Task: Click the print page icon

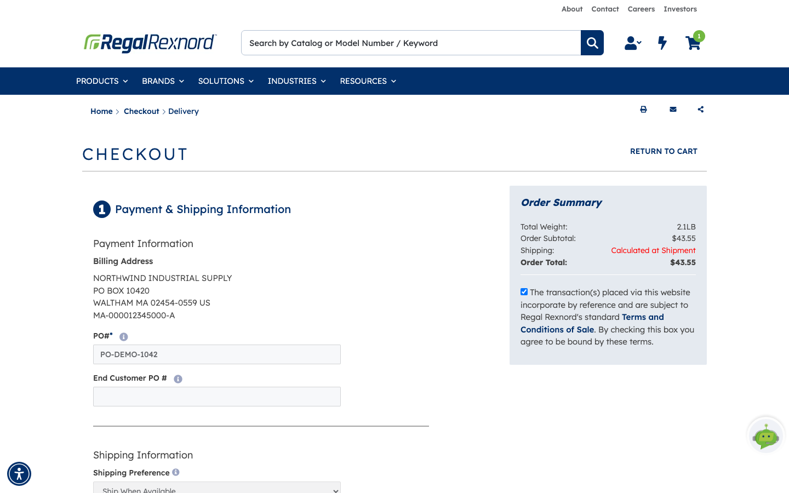Action: pyautogui.click(x=643, y=110)
